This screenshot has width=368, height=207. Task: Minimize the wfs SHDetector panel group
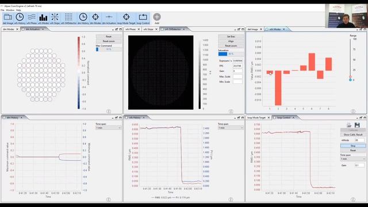tap(235, 29)
